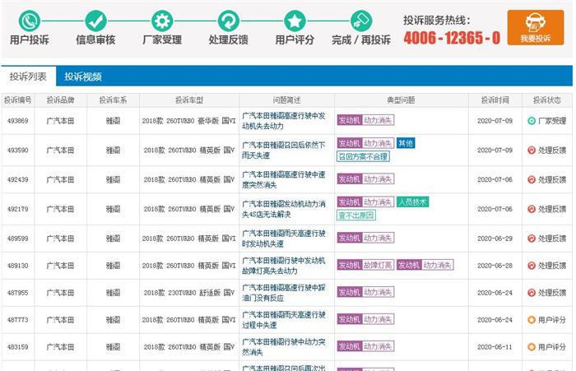The image size is (576, 371).
Task: Click model 2018款 260TURBO 豪华版 国VI
Action: tap(188, 120)
